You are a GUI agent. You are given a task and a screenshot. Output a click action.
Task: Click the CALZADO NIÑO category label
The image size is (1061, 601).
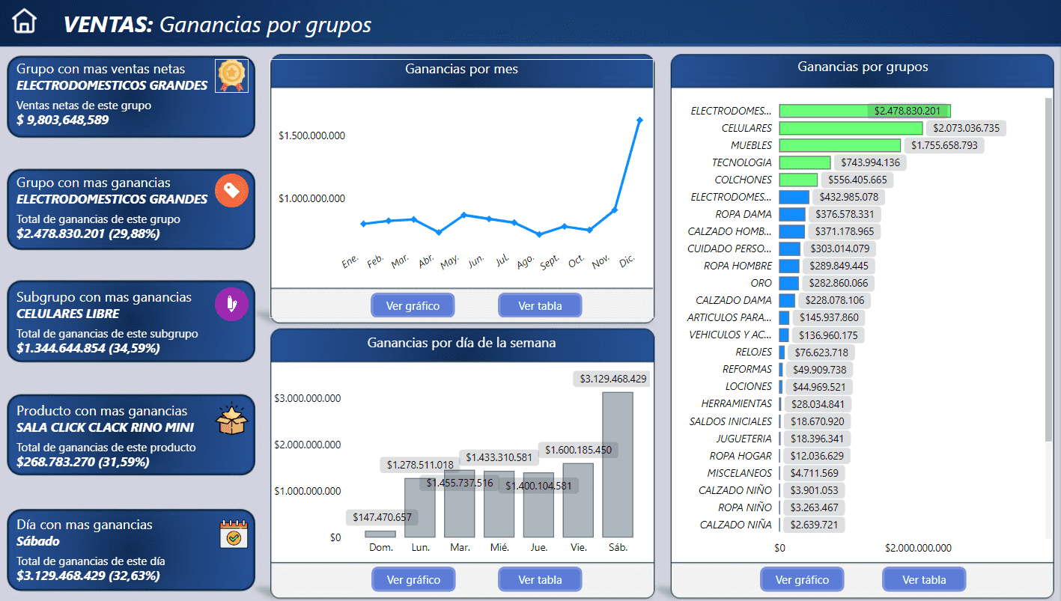pyautogui.click(x=735, y=490)
